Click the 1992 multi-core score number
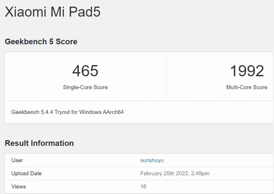Viewport: 274px width, 194px height. point(247,71)
